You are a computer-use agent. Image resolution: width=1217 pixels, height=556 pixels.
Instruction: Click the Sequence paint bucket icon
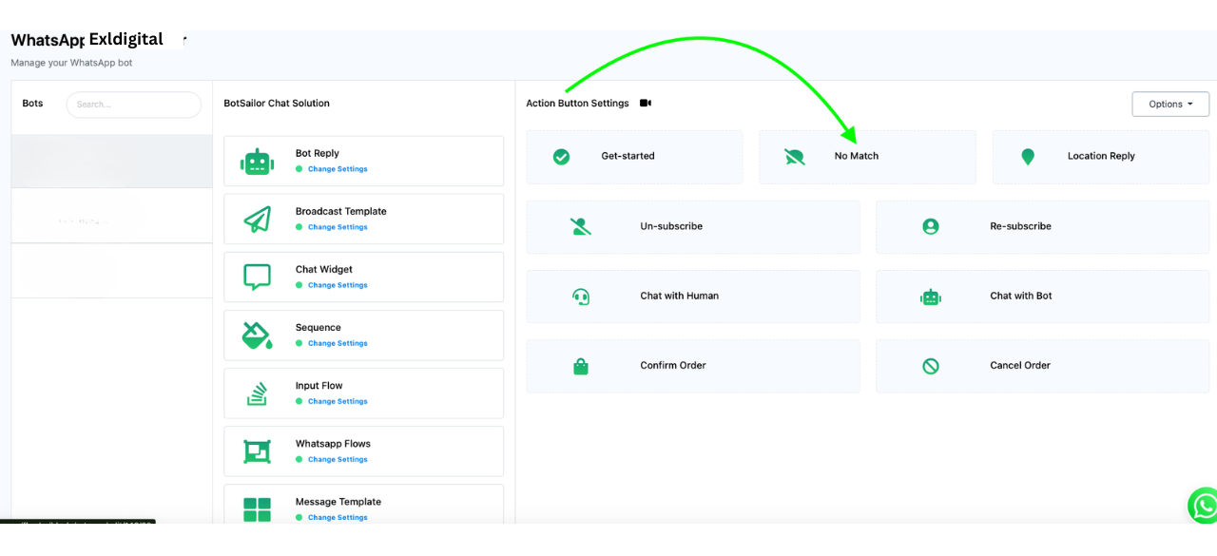tap(257, 336)
